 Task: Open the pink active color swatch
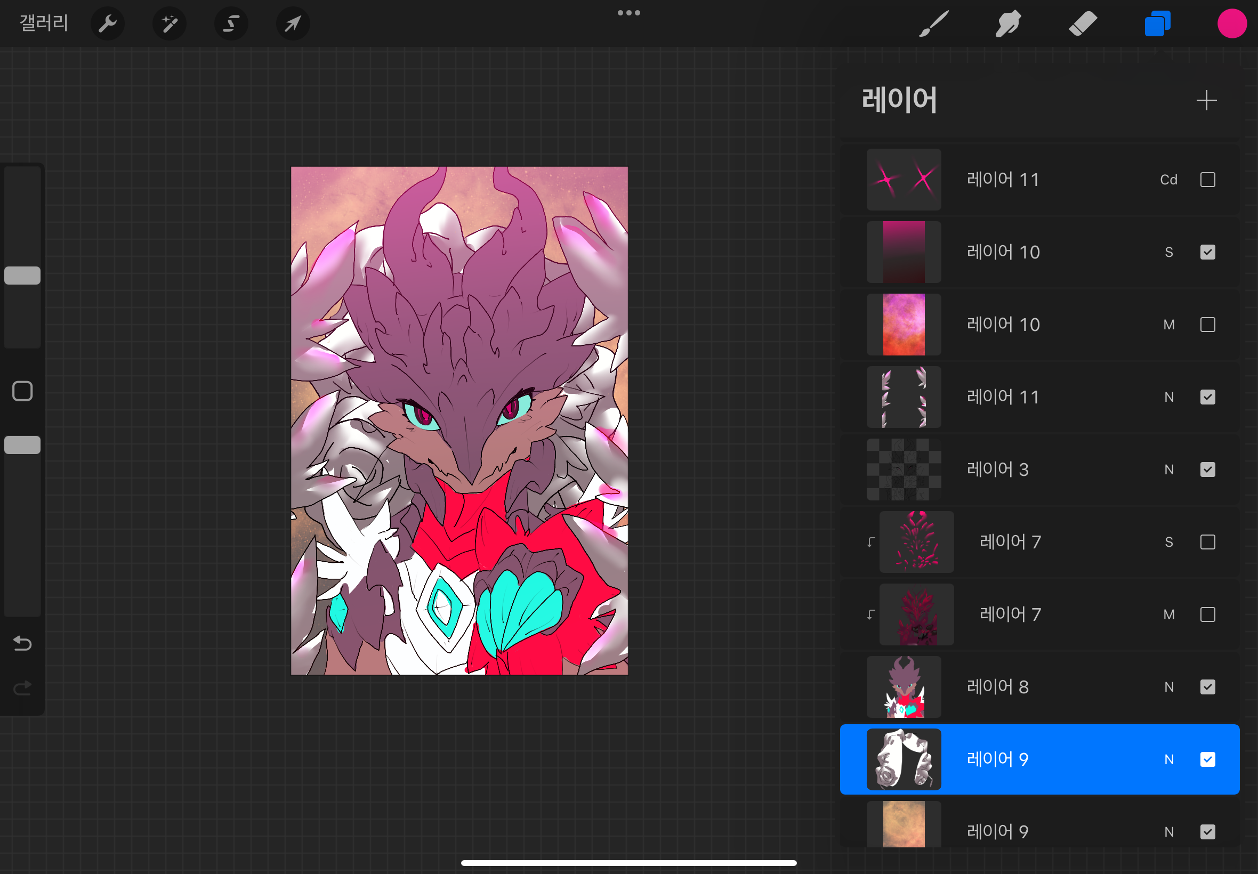point(1232,23)
